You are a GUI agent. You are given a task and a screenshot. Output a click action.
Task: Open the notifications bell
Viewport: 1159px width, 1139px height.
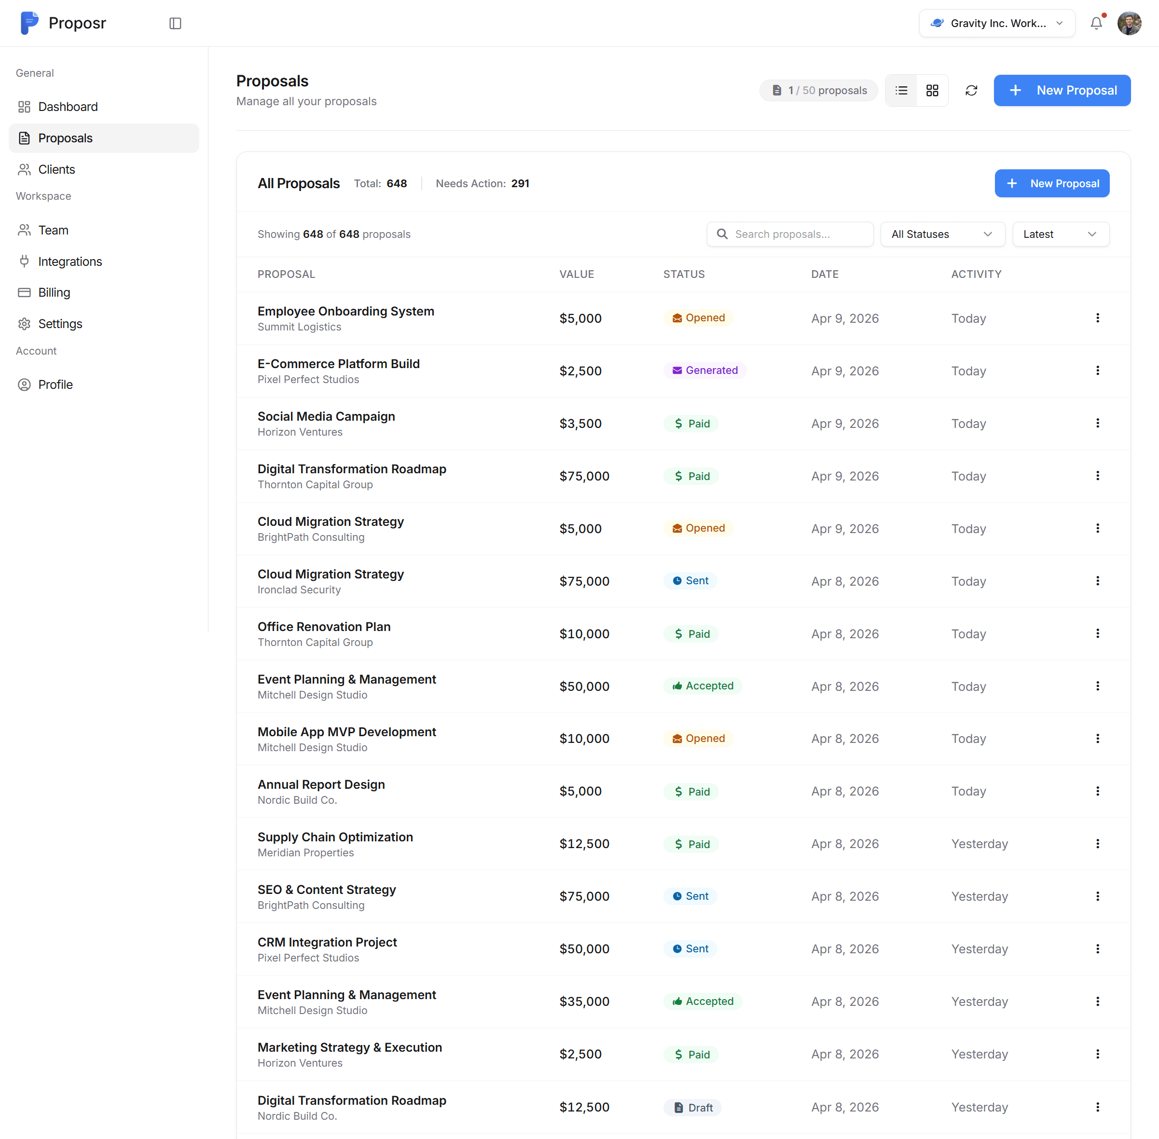(x=1096, y=23)
